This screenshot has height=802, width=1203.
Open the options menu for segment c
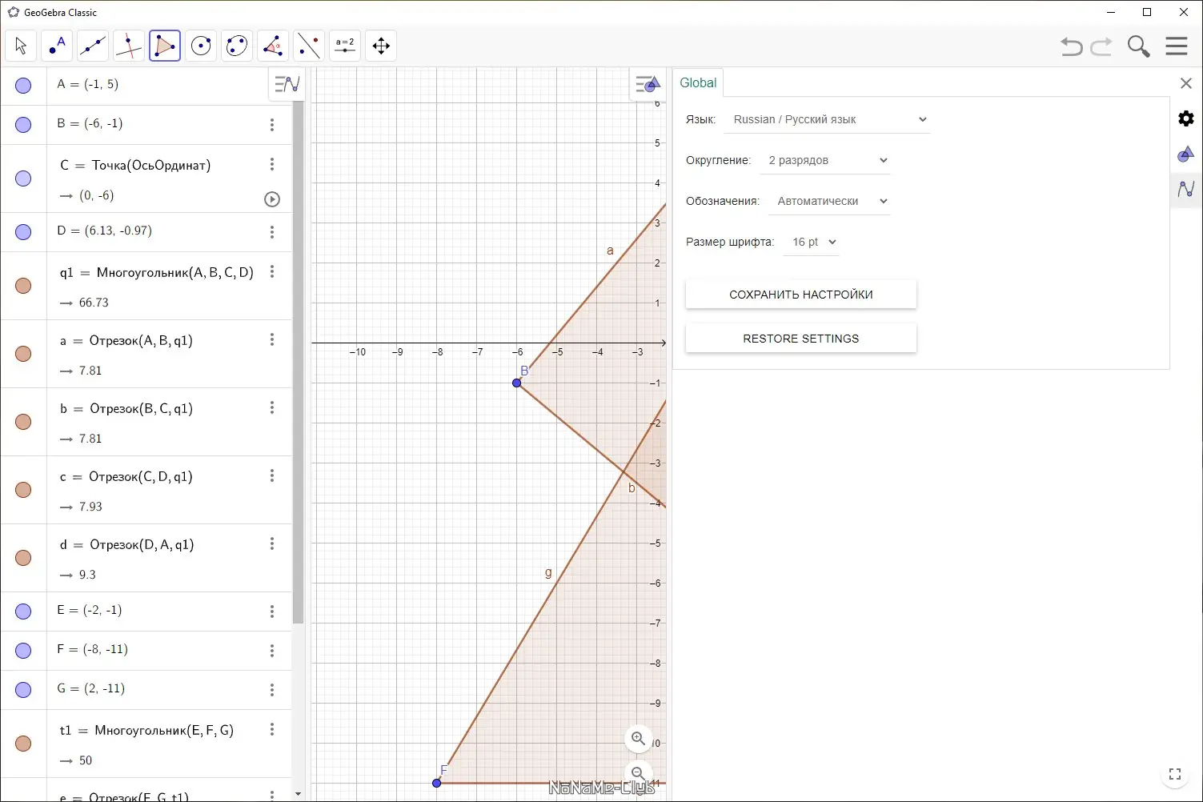272,475
